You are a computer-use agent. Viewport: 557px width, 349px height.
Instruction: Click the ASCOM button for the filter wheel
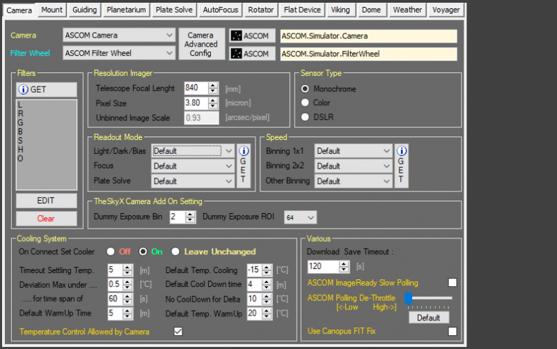[252, 54]
